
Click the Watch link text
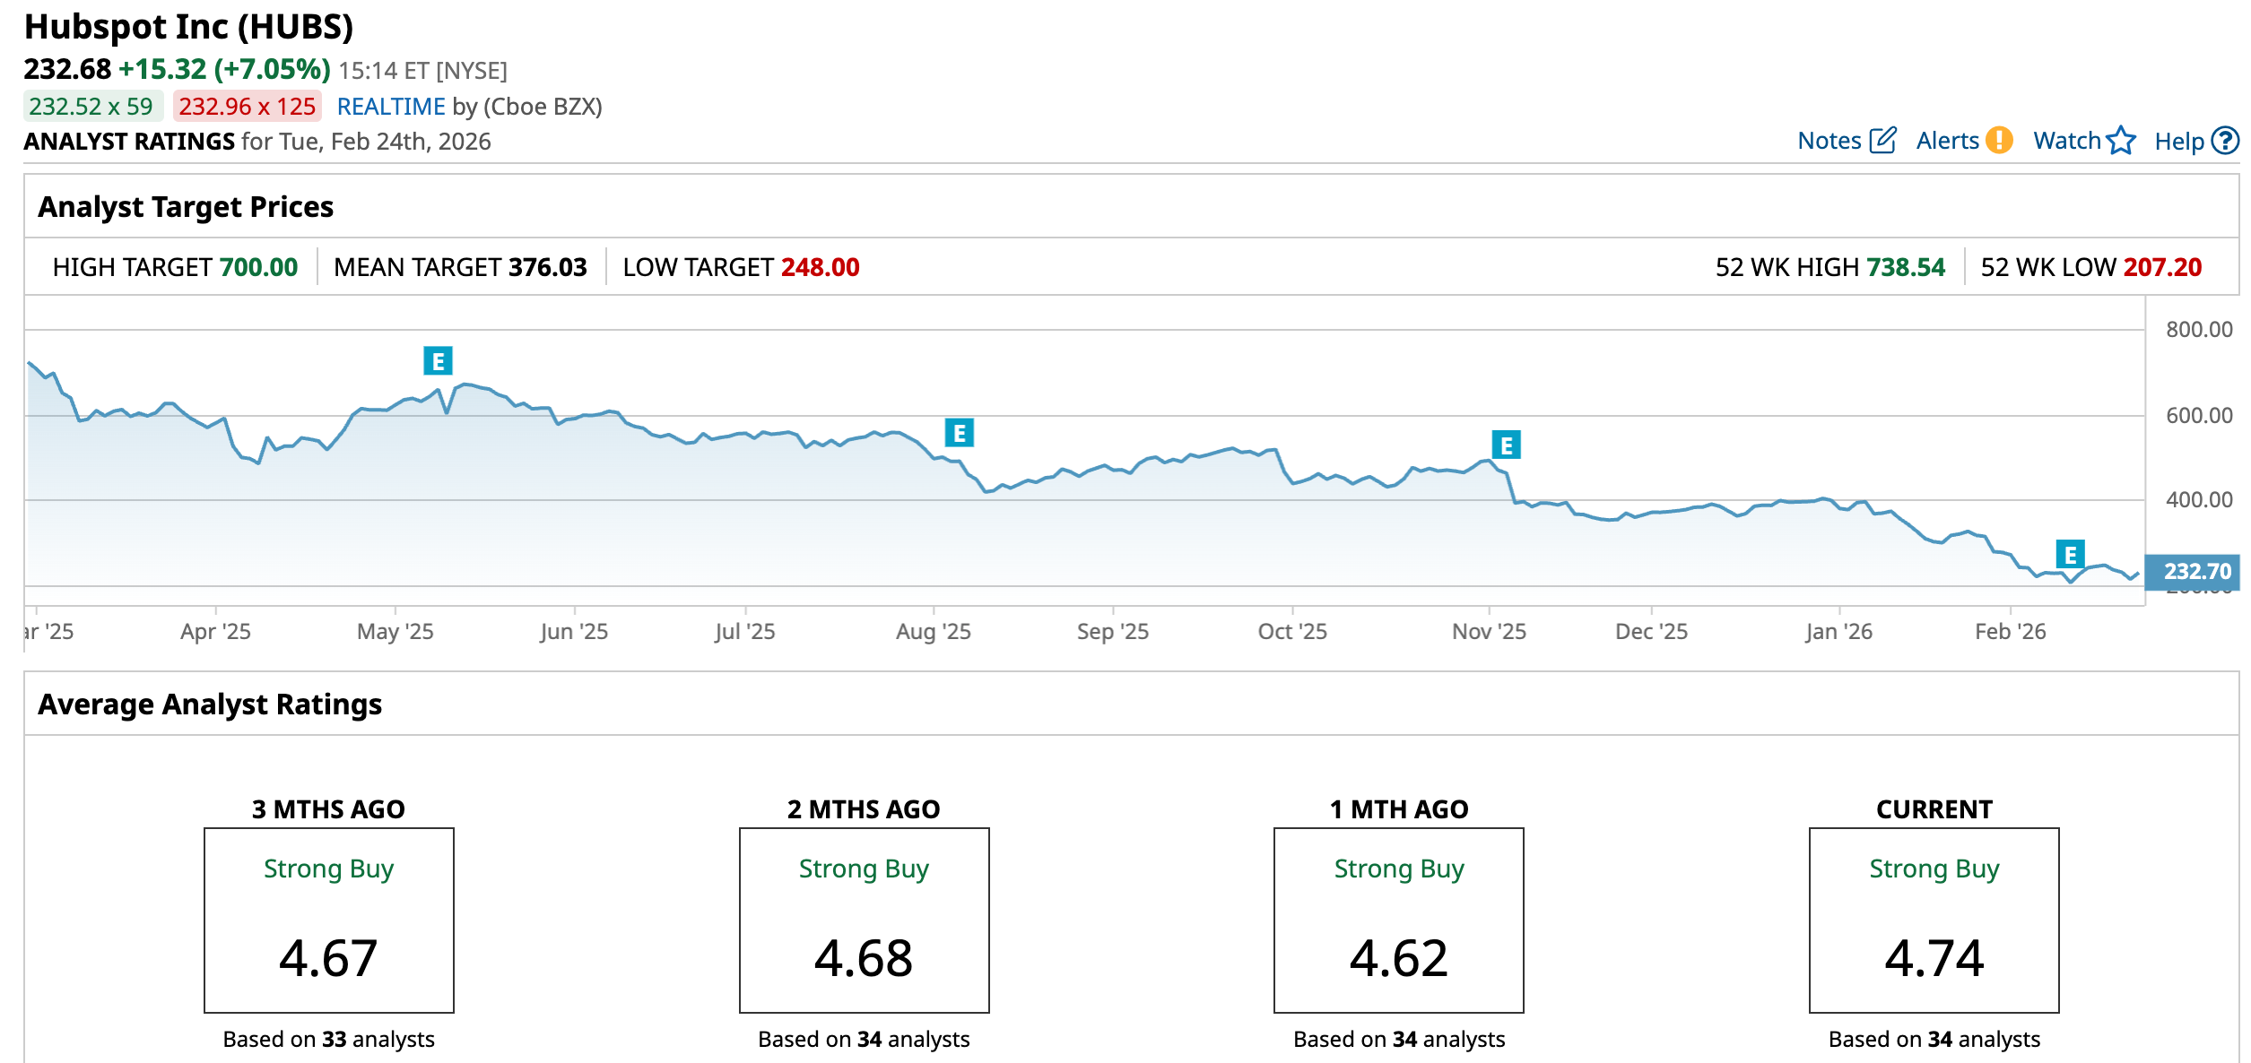(2067, 141)
